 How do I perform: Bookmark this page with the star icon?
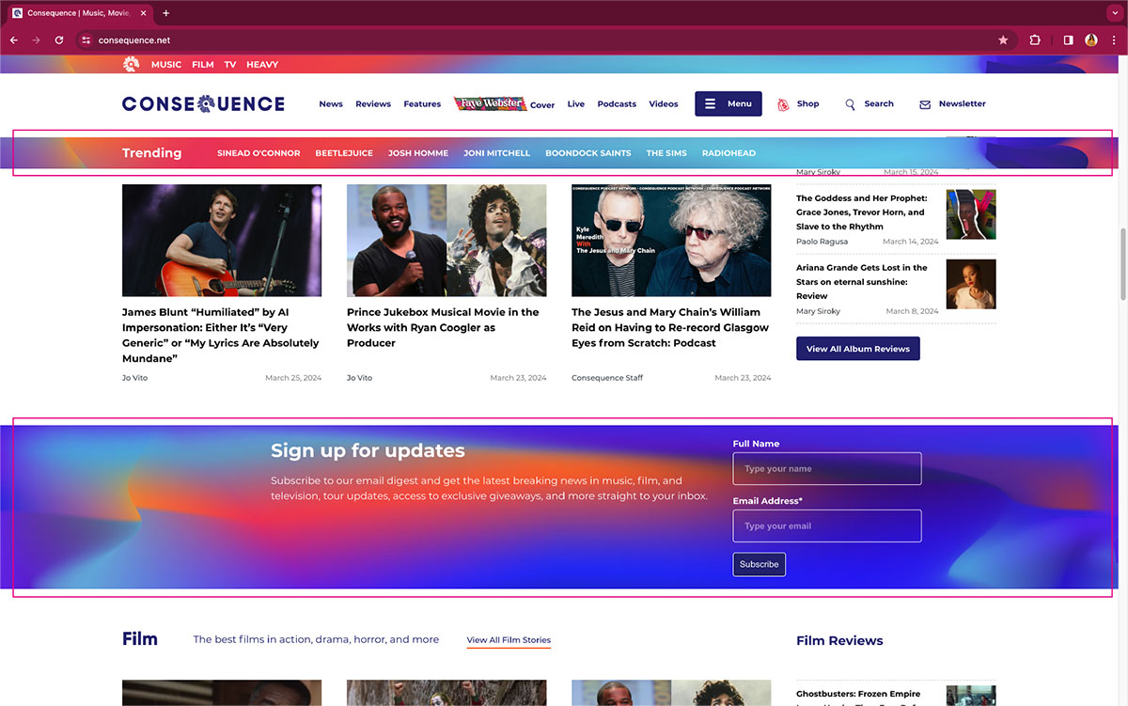click(x=1003, y=40)
